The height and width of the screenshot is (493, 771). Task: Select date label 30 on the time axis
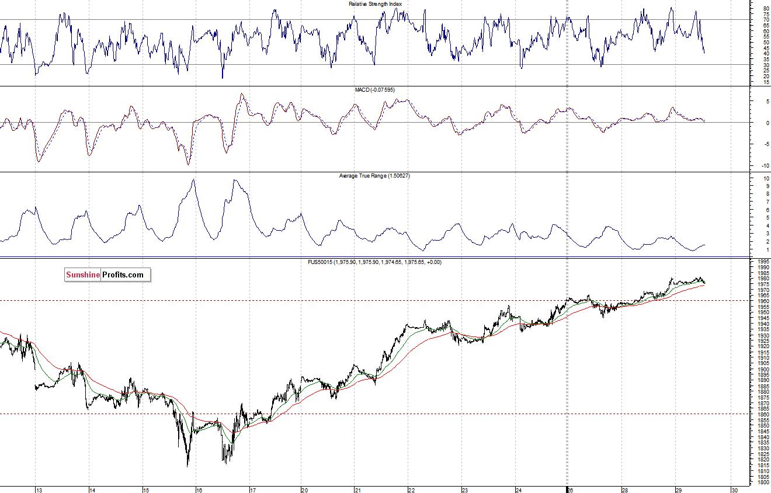click(734, 490)
